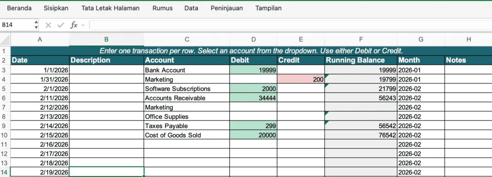Screen dimensions: 492x177
Task: Select column G header
Action: click(x=421, y=39)
